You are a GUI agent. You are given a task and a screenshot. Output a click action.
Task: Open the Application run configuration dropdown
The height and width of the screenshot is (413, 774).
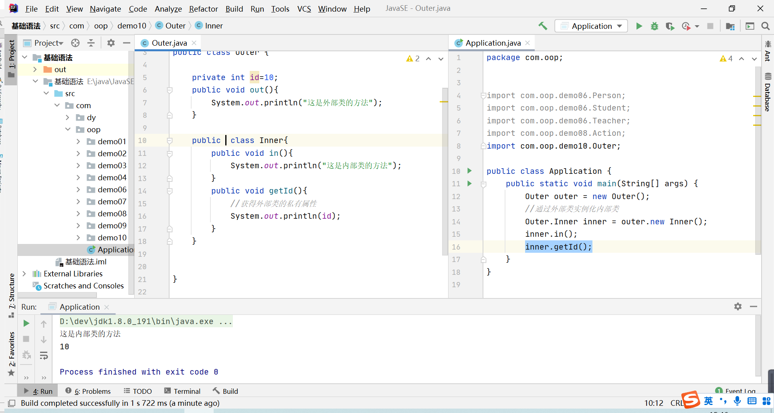[591, 26]
